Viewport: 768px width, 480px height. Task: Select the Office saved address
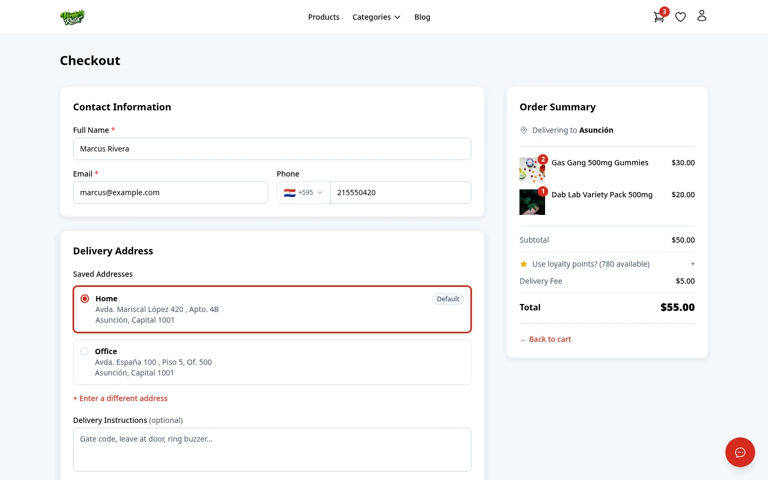point(84,351)
